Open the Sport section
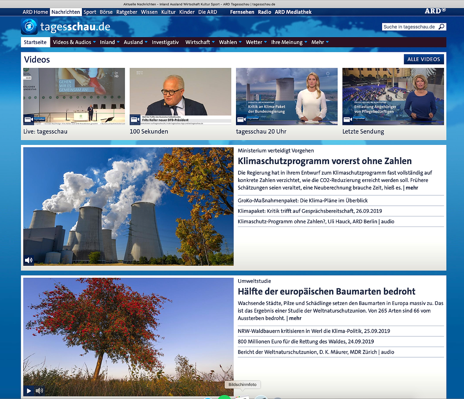Viewport: 464px width, 399px height. [x=90, y=12]
